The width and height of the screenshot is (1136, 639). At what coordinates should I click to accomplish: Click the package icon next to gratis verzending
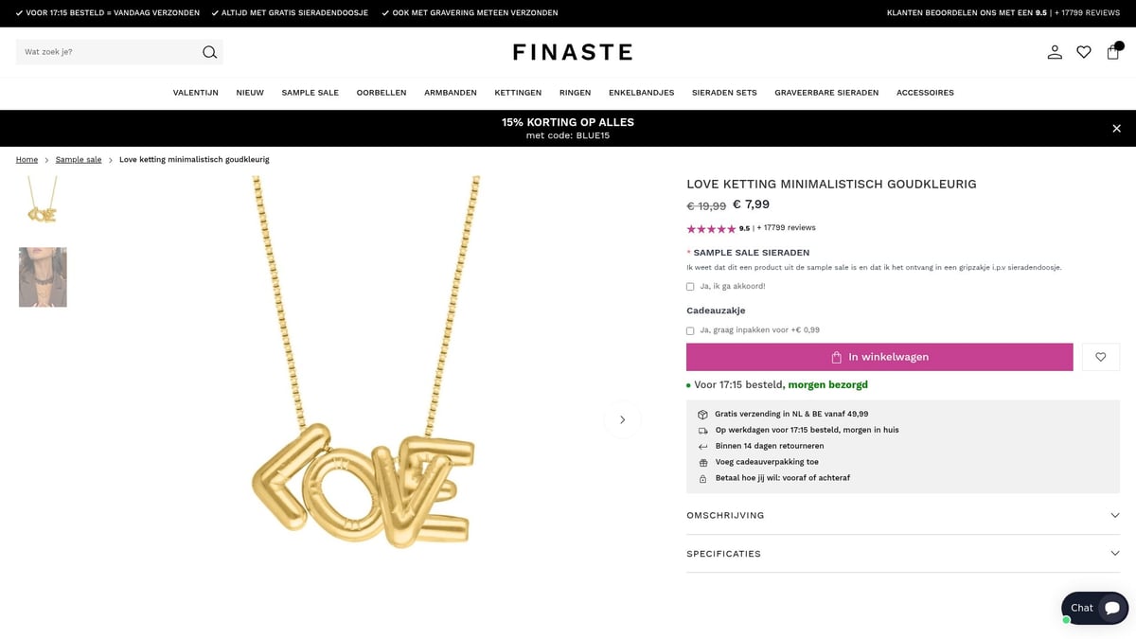pos(702,414)
